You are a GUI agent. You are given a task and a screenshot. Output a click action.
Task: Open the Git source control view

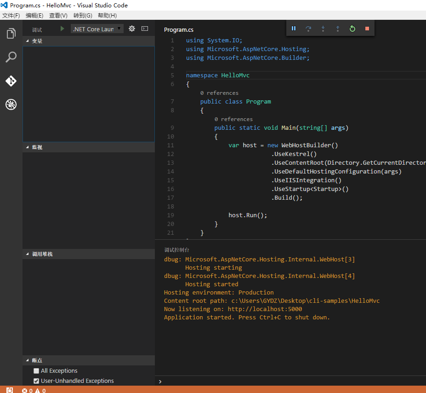coord(11,81)
